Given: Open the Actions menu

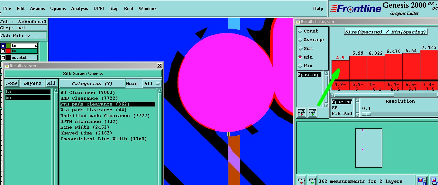Looking at the screenshot, I should [x=37, y=8].
